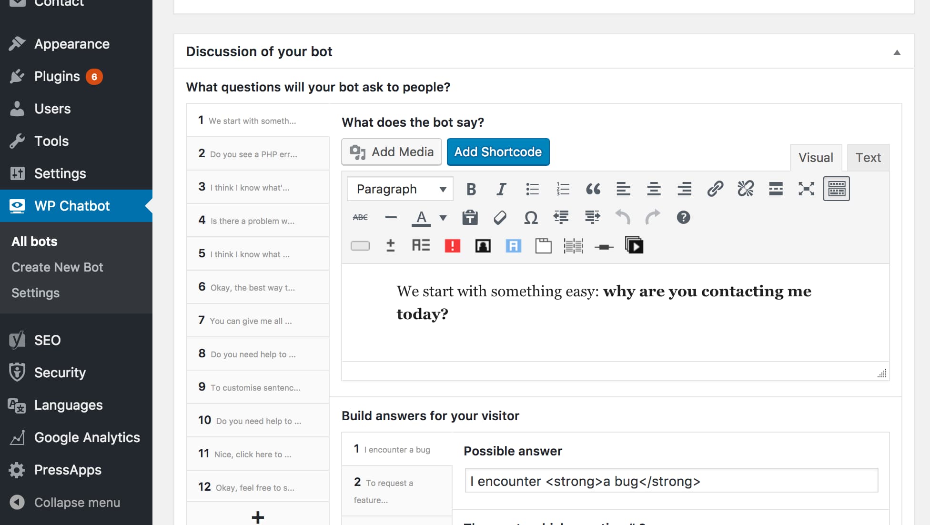Screen dimensions: 930x525
Task: Click the strikethrough text icon
Action: pos(360,217)
